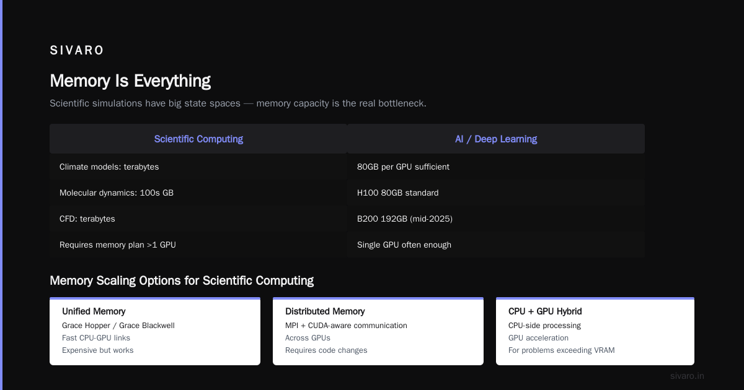Click the 'H100 80GB standard' cell

(x=496, y=193)
